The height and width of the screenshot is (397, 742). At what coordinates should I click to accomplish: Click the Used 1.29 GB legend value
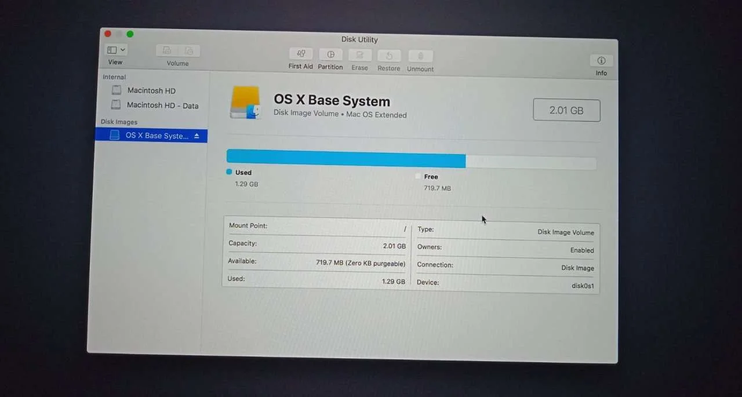tap(246, 184)
